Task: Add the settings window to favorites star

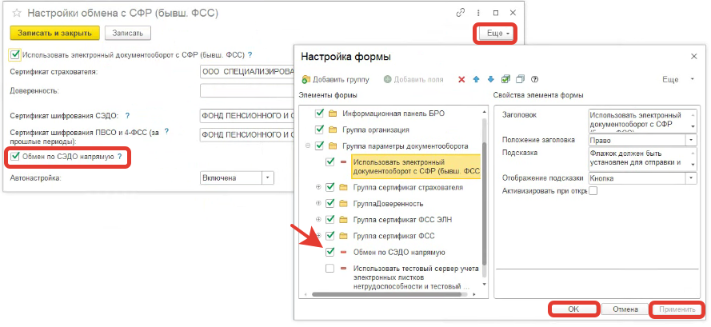Action: click(18, 13)
